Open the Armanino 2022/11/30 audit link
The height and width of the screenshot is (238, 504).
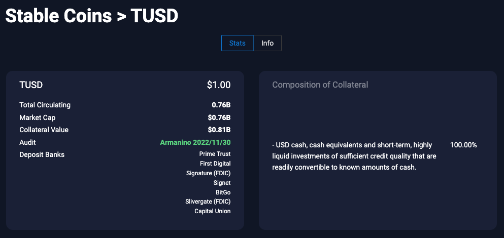(x=195, y=142)
